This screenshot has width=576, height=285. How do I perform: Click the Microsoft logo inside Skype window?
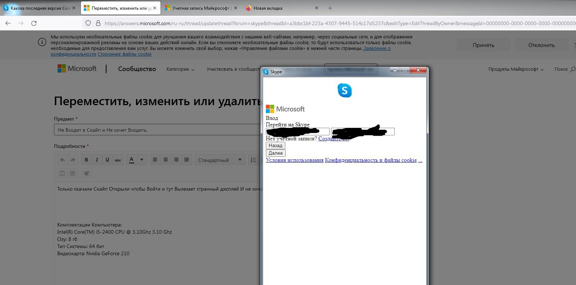[285, 109]
